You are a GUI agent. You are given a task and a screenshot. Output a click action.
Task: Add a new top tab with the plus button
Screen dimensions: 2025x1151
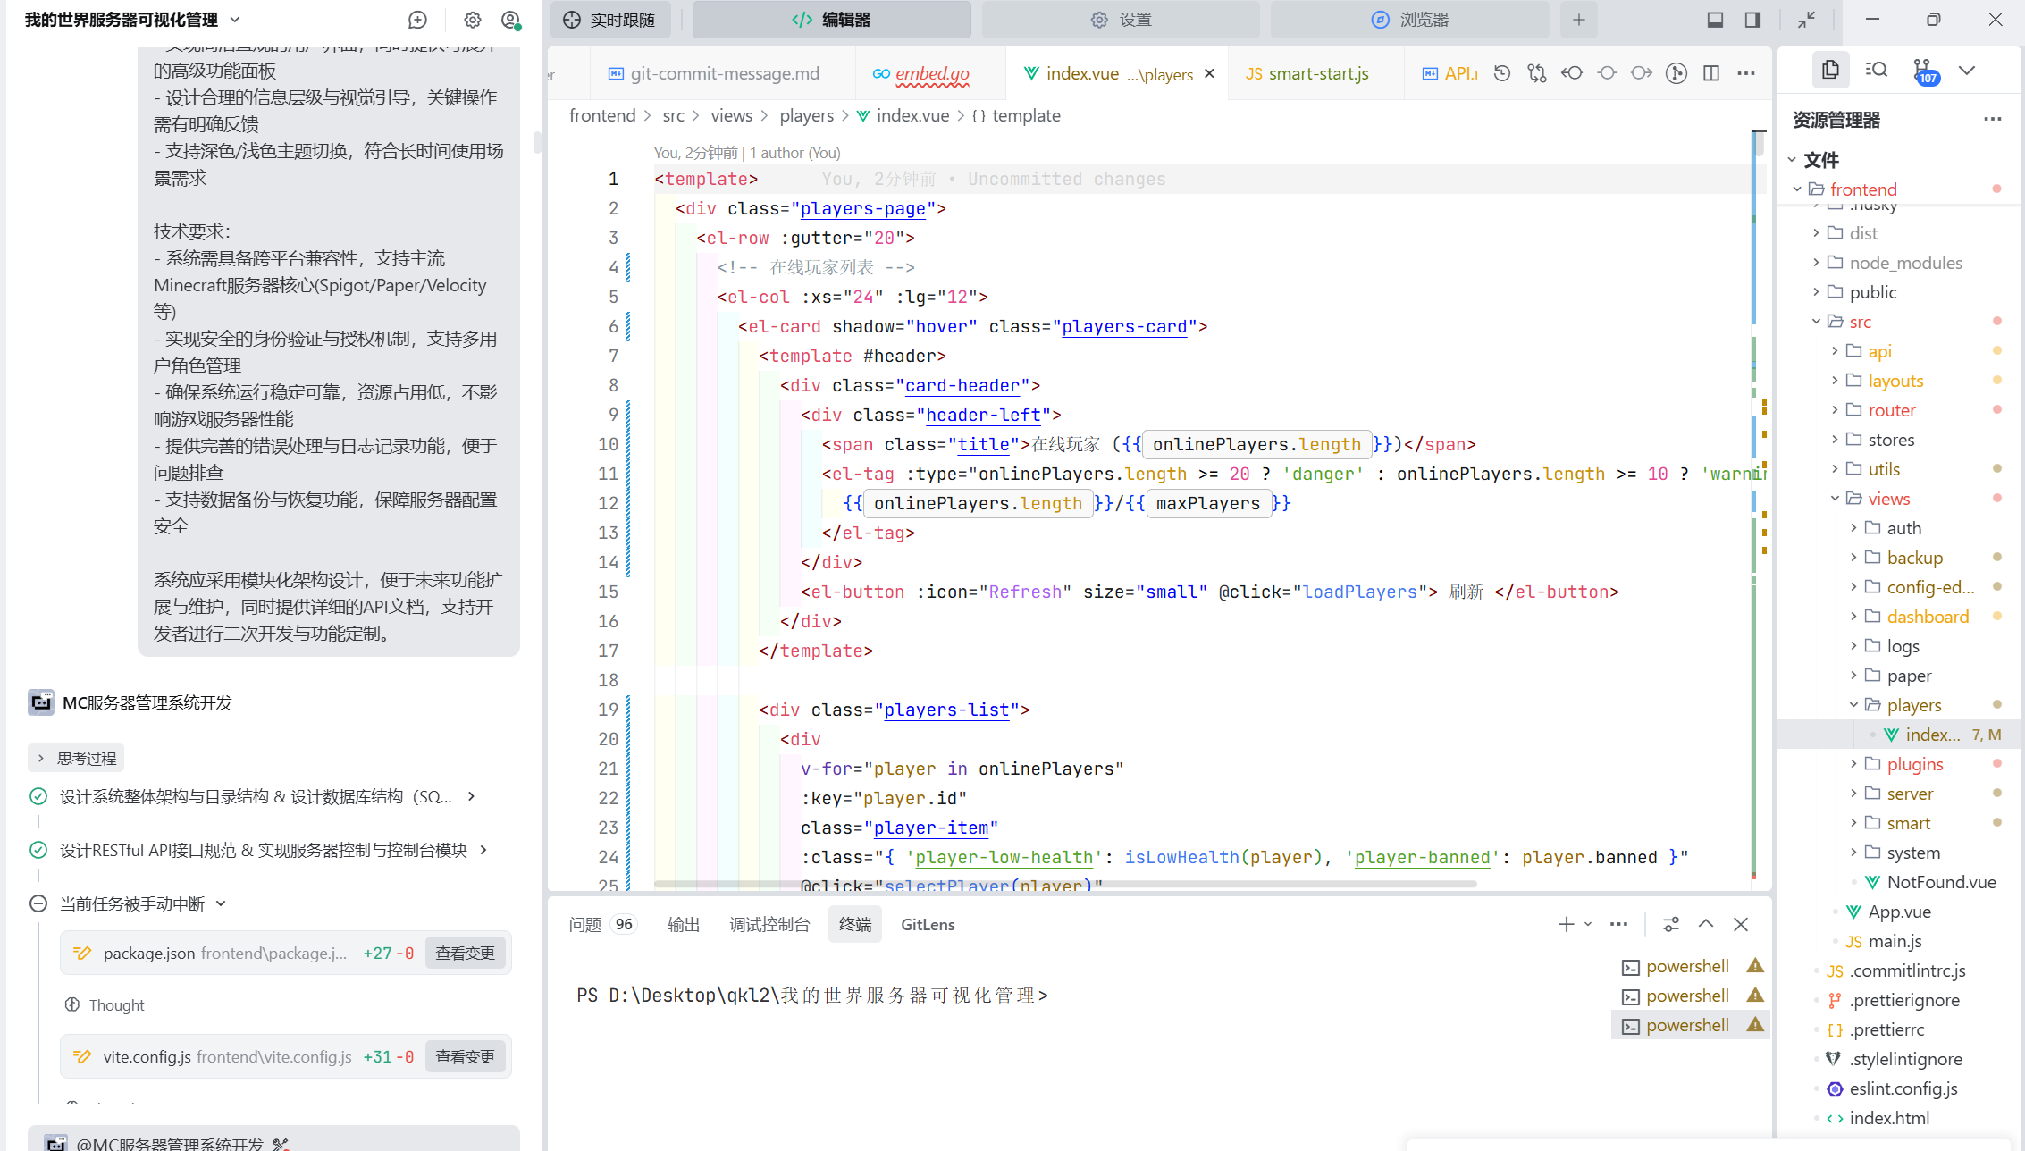tap(1579, 20)
